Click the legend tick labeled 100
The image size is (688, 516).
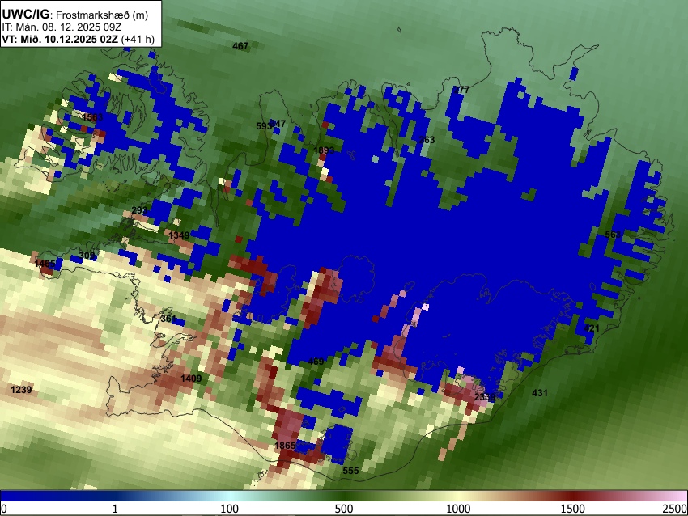pos(230,509)
